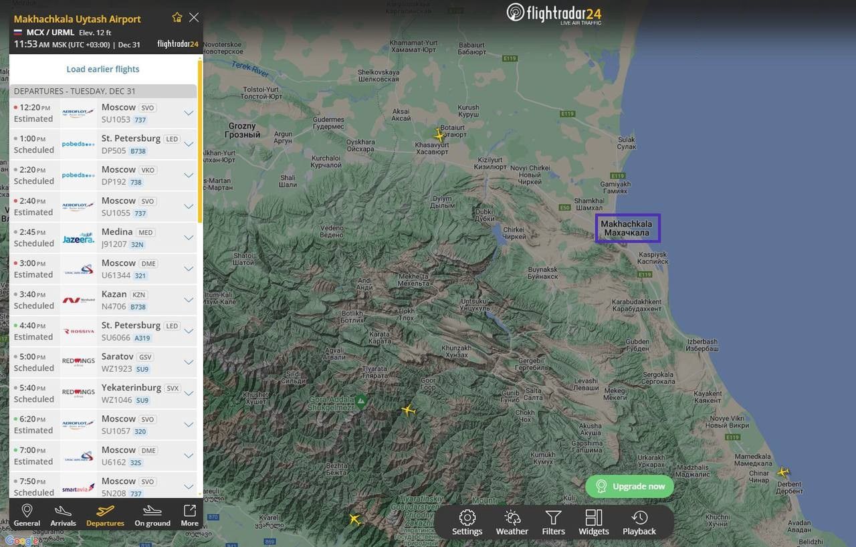This screenshot has width=856, height=547.
Task: Click flight number SU1053
Action: (116, 120)
